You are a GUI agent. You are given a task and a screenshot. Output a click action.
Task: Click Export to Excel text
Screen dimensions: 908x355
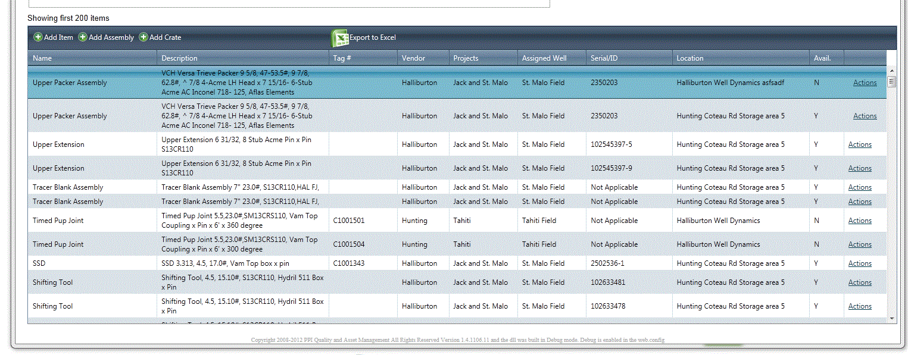[x=373, y=37]
